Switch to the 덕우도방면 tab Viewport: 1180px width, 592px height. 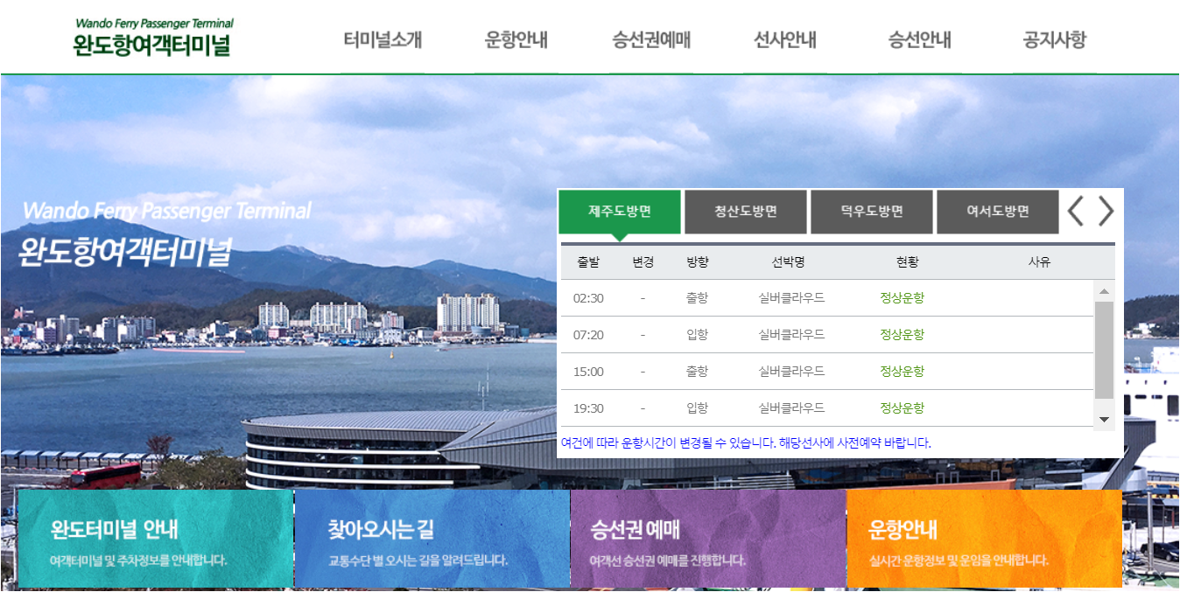click(872, 212)
